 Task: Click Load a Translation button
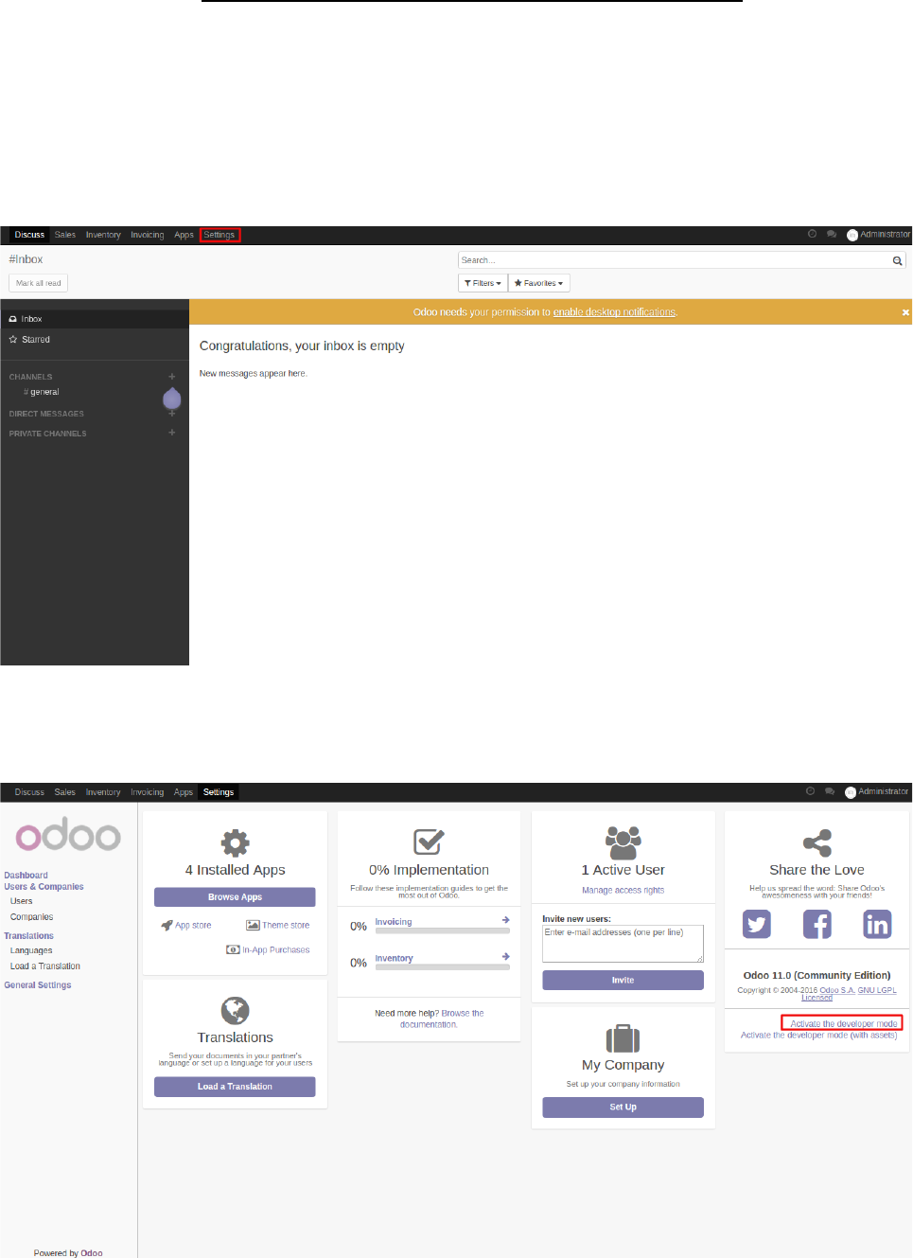(235, 1087)
